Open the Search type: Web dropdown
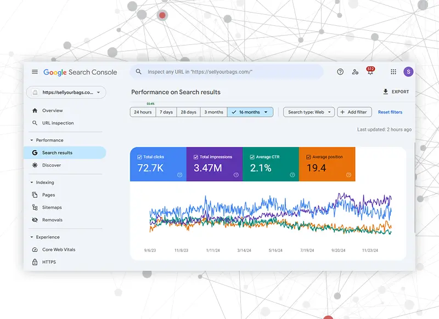 click(x=310, y=112)
